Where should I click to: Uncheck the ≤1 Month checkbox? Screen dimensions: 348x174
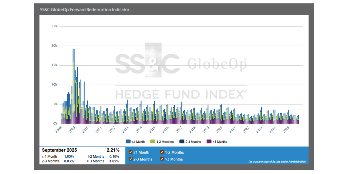[x=130, y=152]
